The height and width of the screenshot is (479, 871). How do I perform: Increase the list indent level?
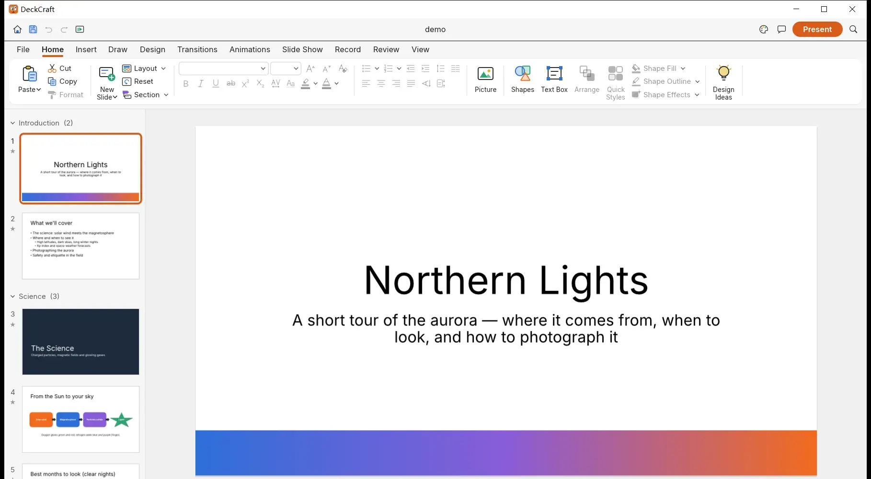[425, 68]
